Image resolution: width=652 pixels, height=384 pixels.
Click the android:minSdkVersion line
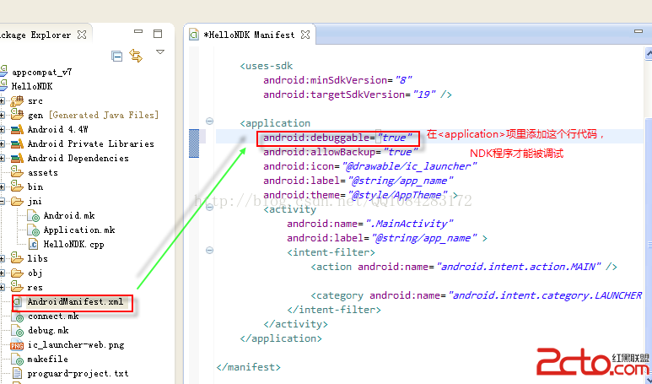337,80
